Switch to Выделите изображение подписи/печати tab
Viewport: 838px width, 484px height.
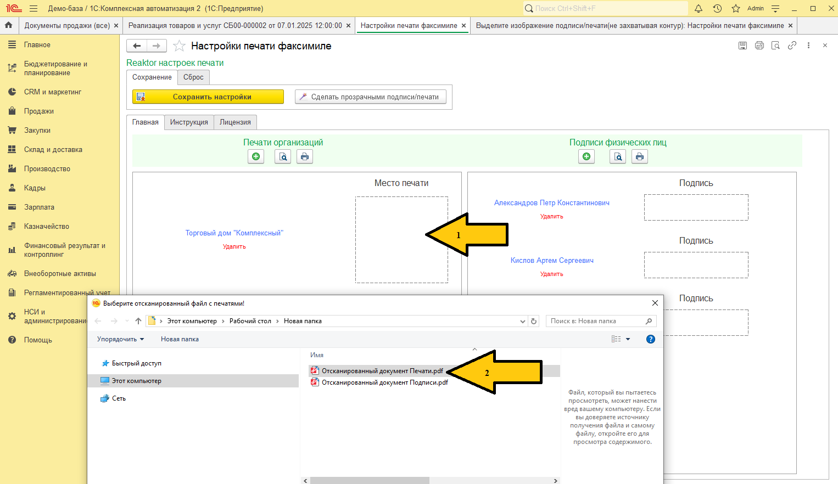630,26
